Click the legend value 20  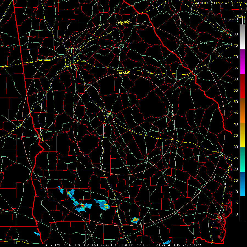pyautogui.click(x=236, y=169)
